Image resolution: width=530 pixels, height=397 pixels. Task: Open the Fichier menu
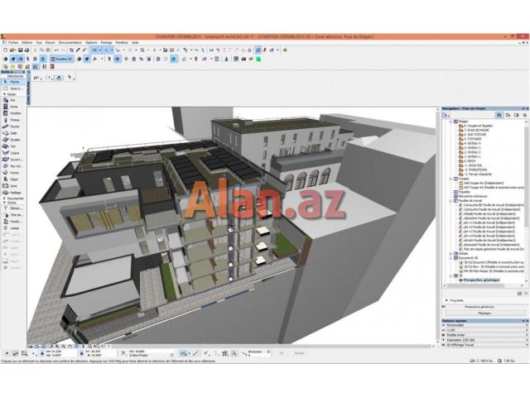tap(13, 42)
